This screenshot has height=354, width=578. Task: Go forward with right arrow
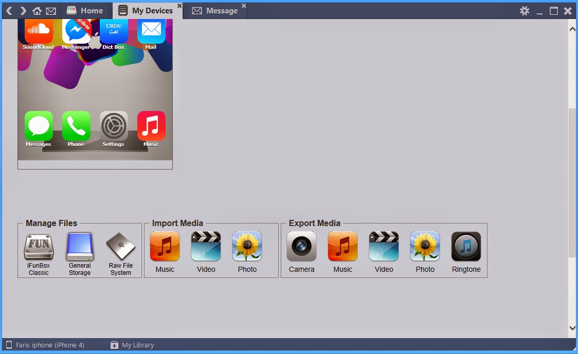coord(23,11)
